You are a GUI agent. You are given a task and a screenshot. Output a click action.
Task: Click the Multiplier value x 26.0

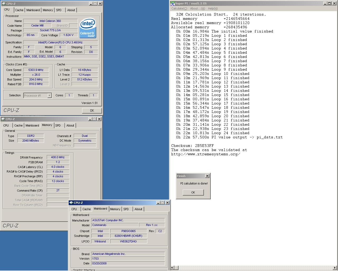point(36,75)
